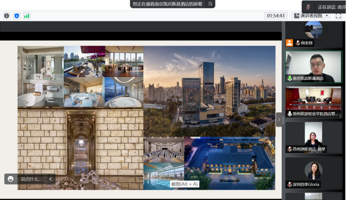The height and width of the screenshot is (200, 346).
Task: Click the swimming pool photo in the slide
Action: point(163,176)
